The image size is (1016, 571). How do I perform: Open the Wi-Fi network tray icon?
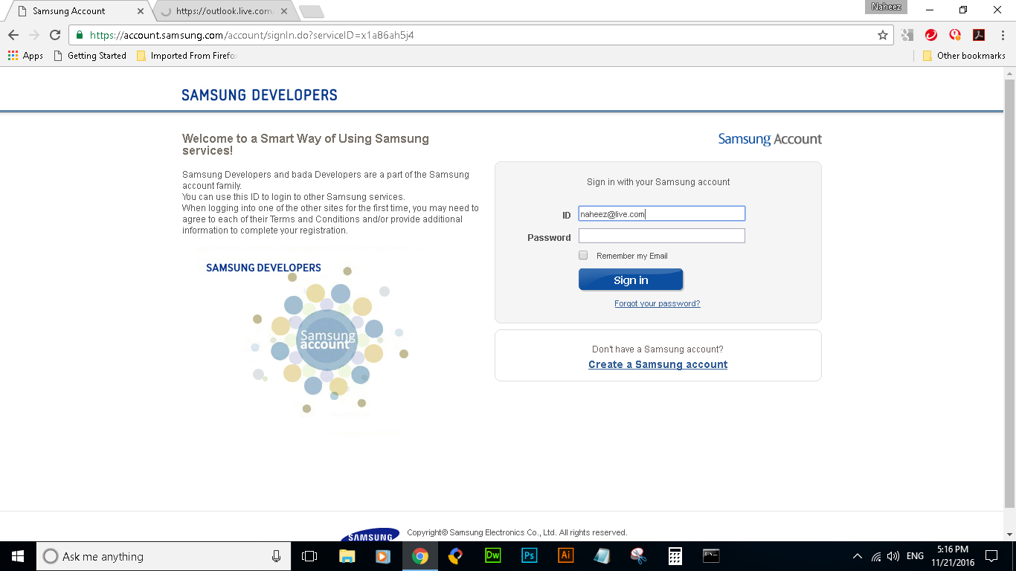[876, 556]
